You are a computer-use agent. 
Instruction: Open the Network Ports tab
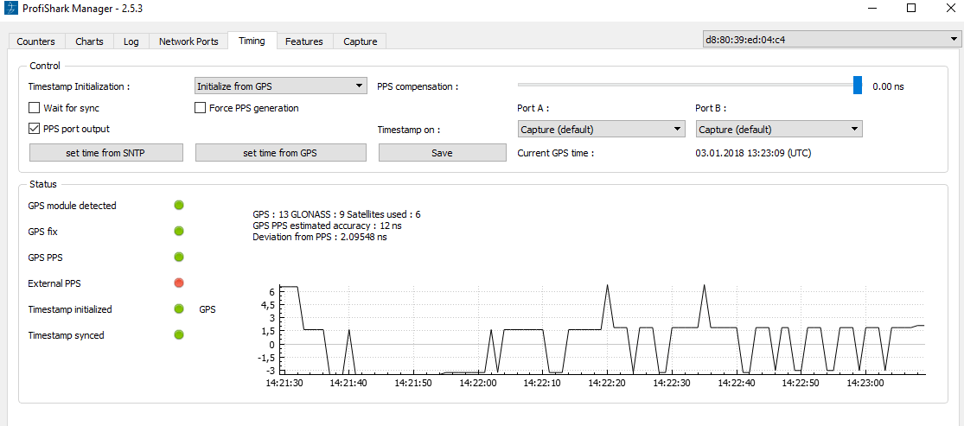pos(188,41)
